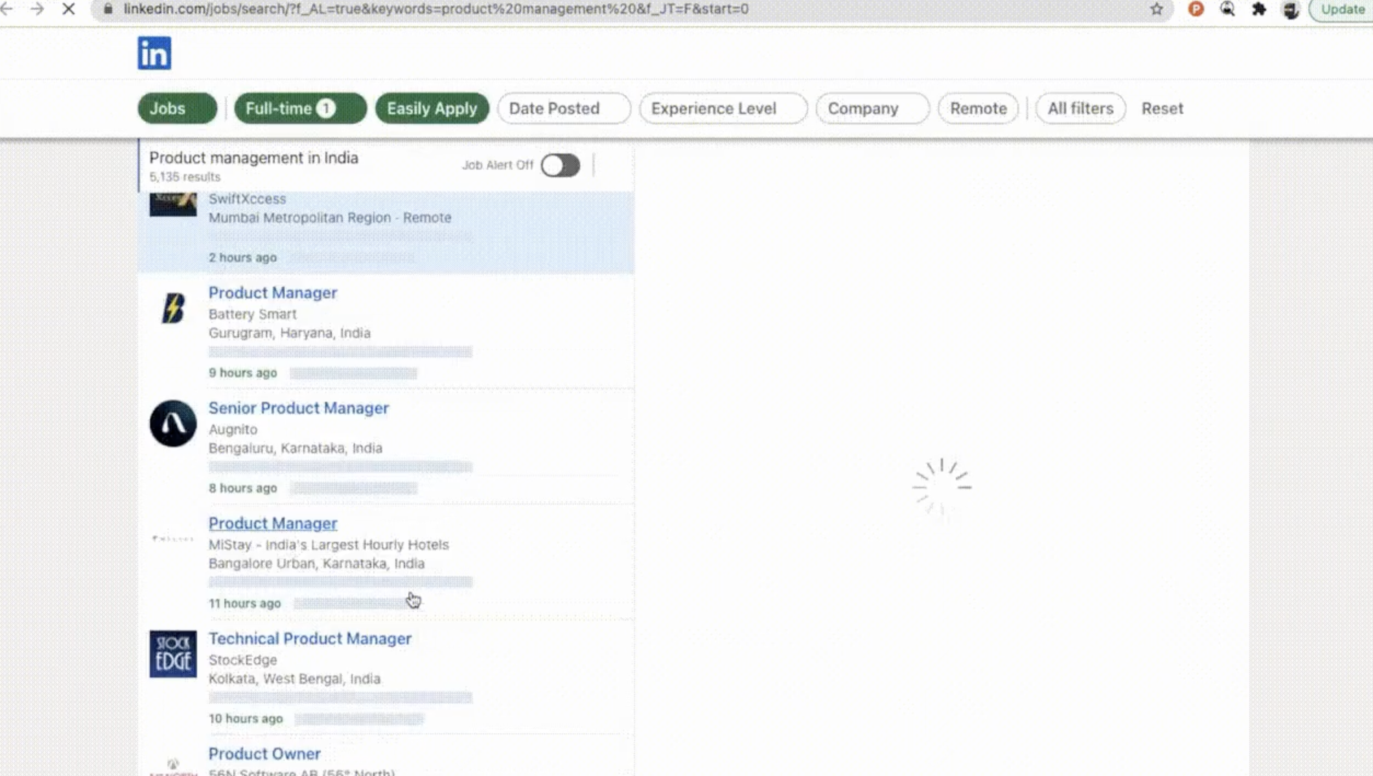The height and width of the screenshot is (776, 1373).
Task: Click the 'Product management in India' heading
Action: [x=254, y=158]
